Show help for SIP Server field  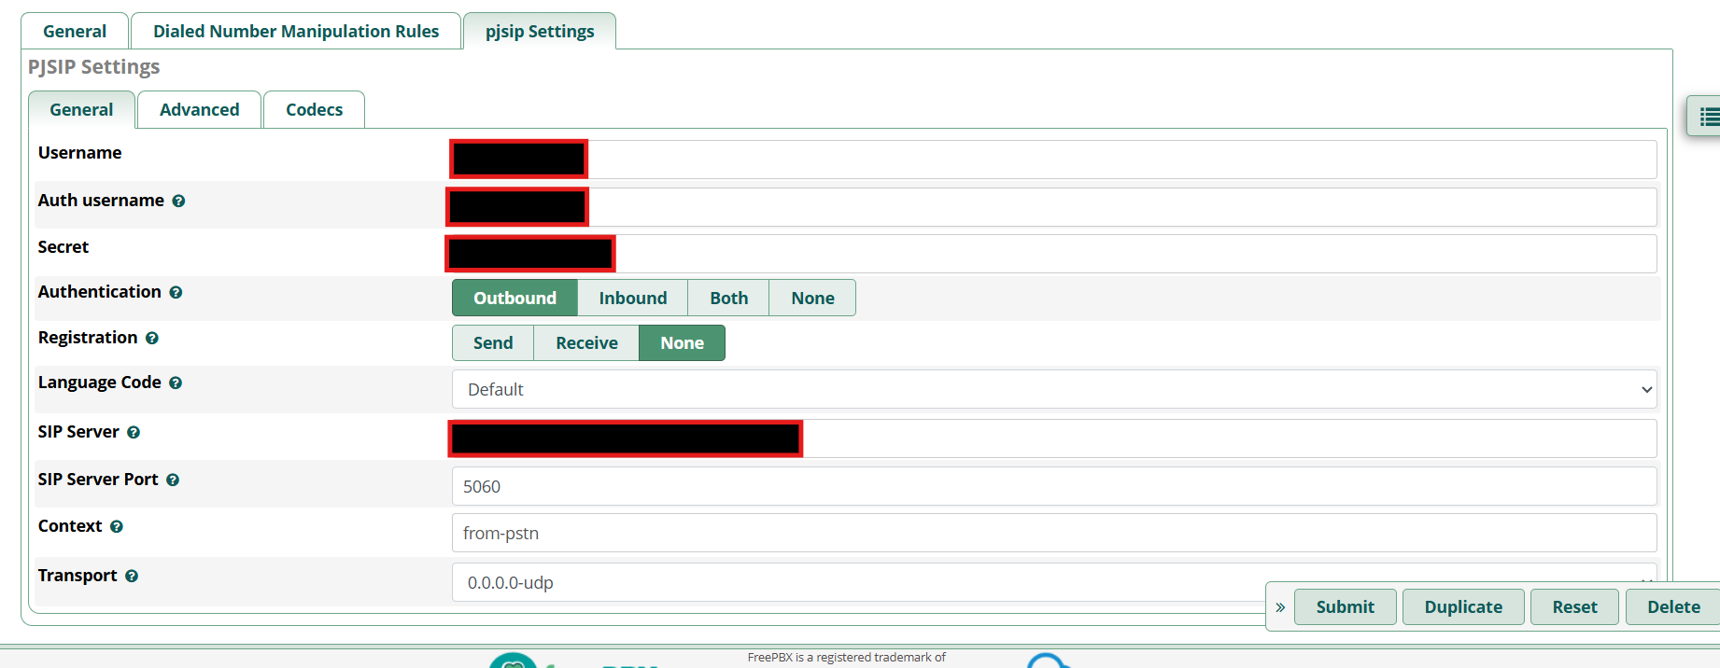pyautogui.click(x=134, y=433)
